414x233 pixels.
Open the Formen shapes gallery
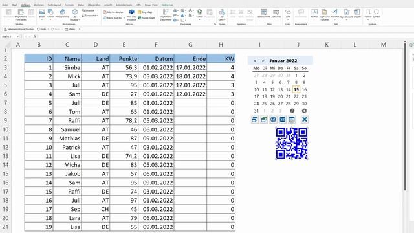[50, 14]
